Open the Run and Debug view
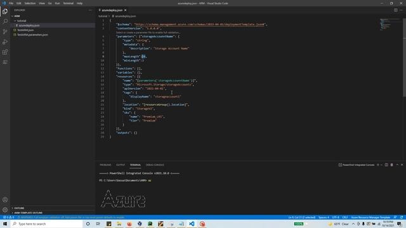The height and width of the screenshot is (228, 406). pyautogui.click(x=5, y=42)
